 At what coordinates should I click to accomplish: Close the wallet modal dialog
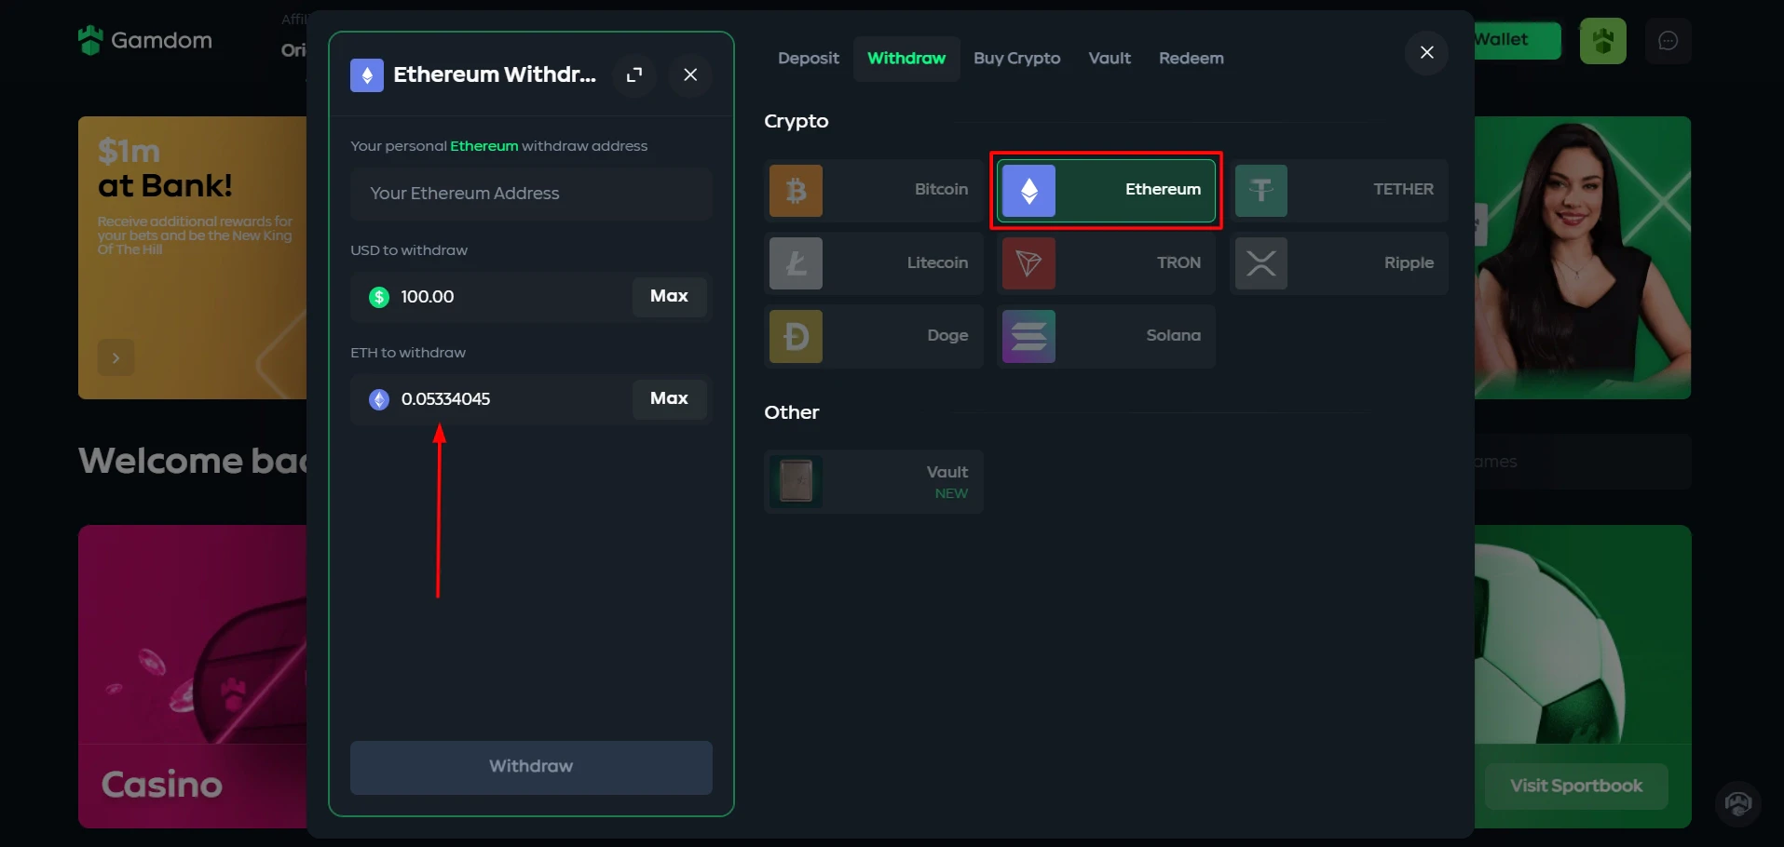[x=1426, y=52]
